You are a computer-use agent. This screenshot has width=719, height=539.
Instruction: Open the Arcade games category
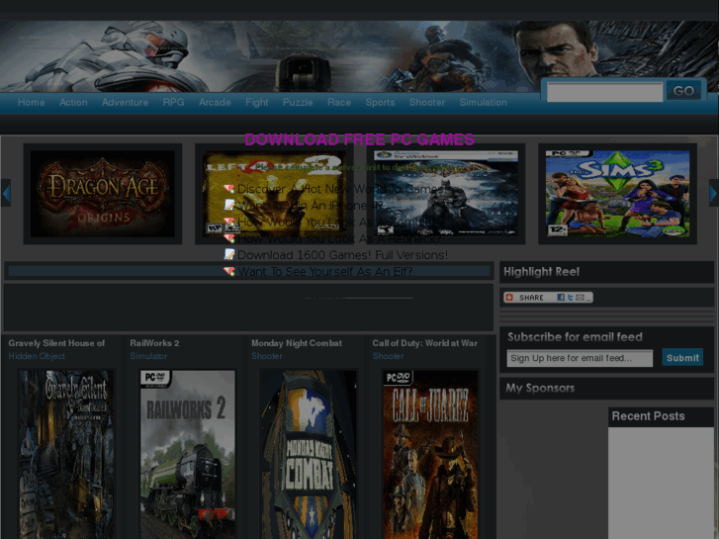point(215,102)
